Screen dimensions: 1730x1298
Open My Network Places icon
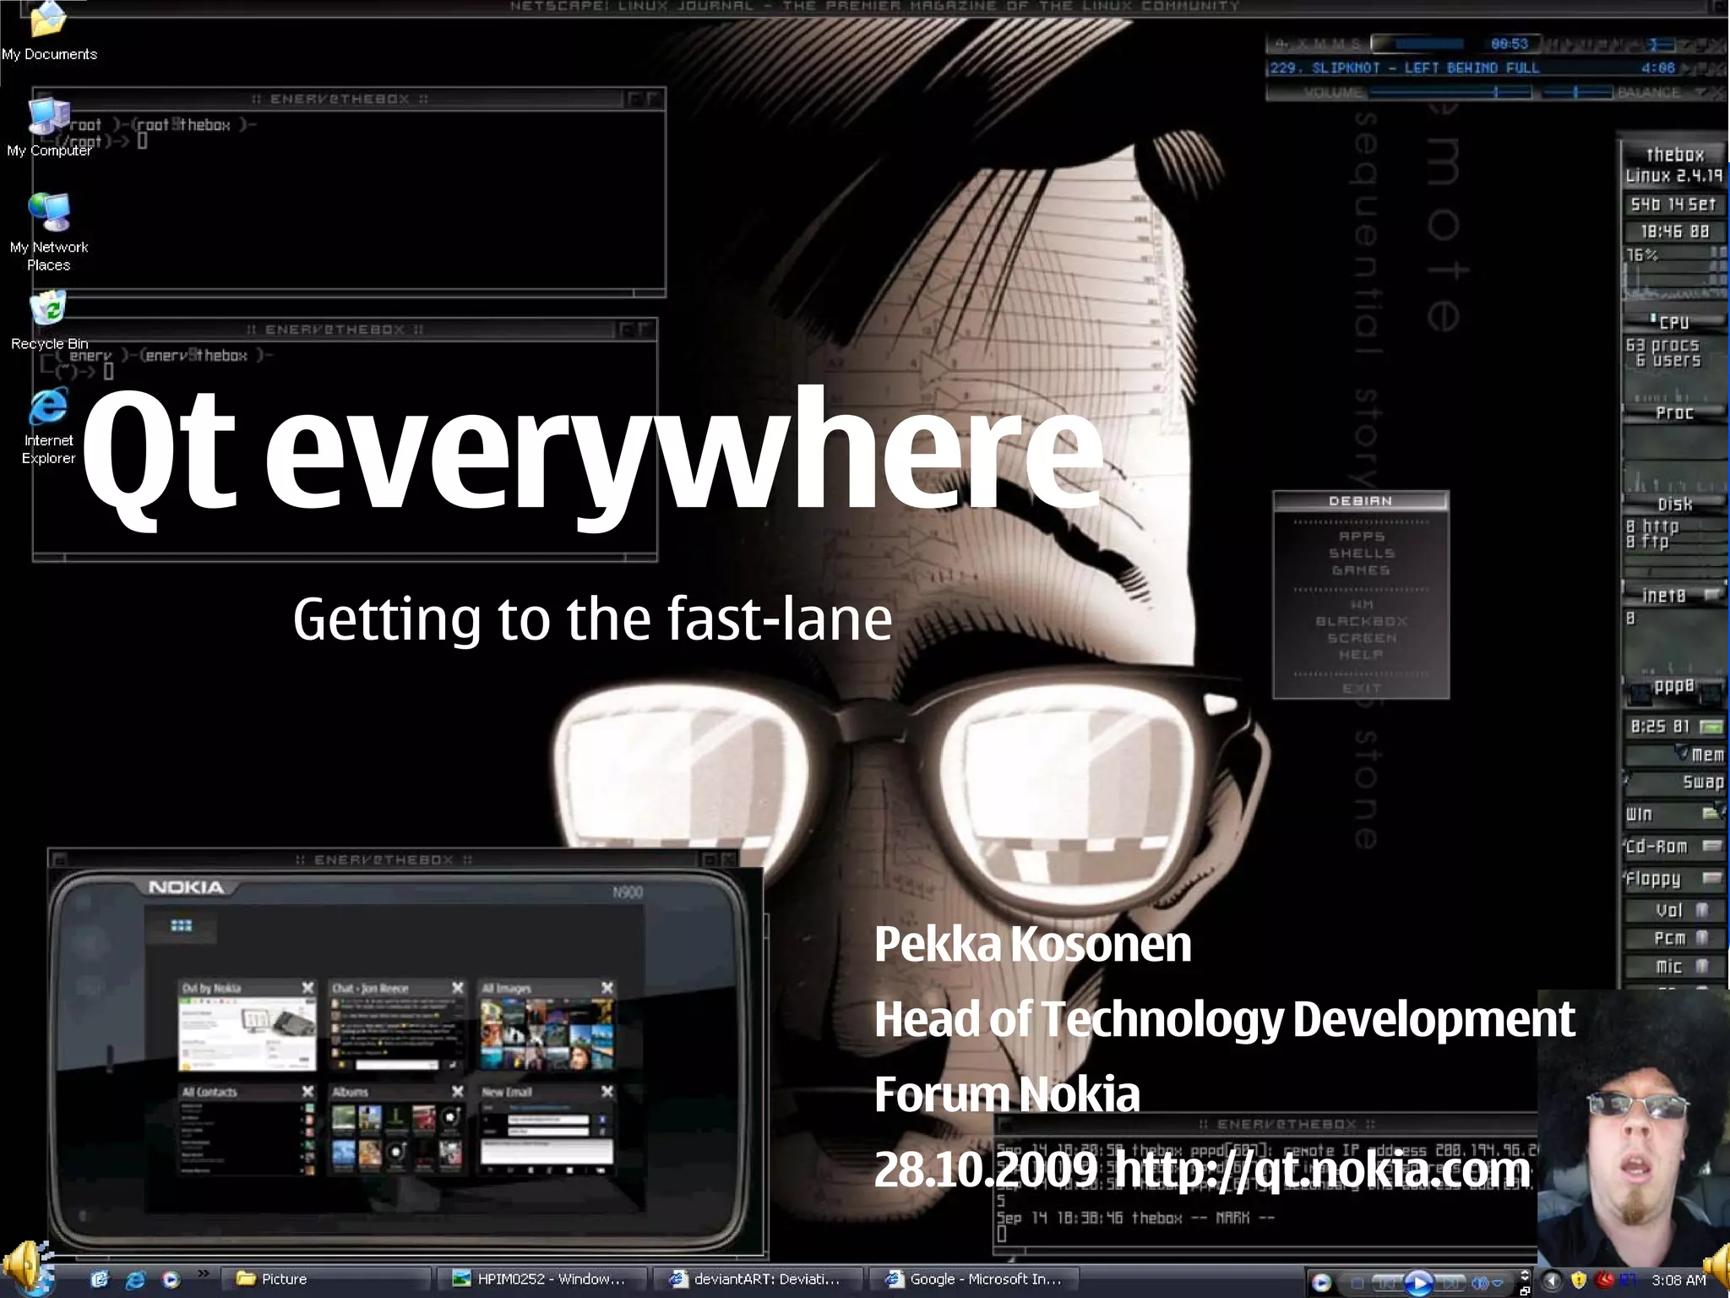coord(48,213)
